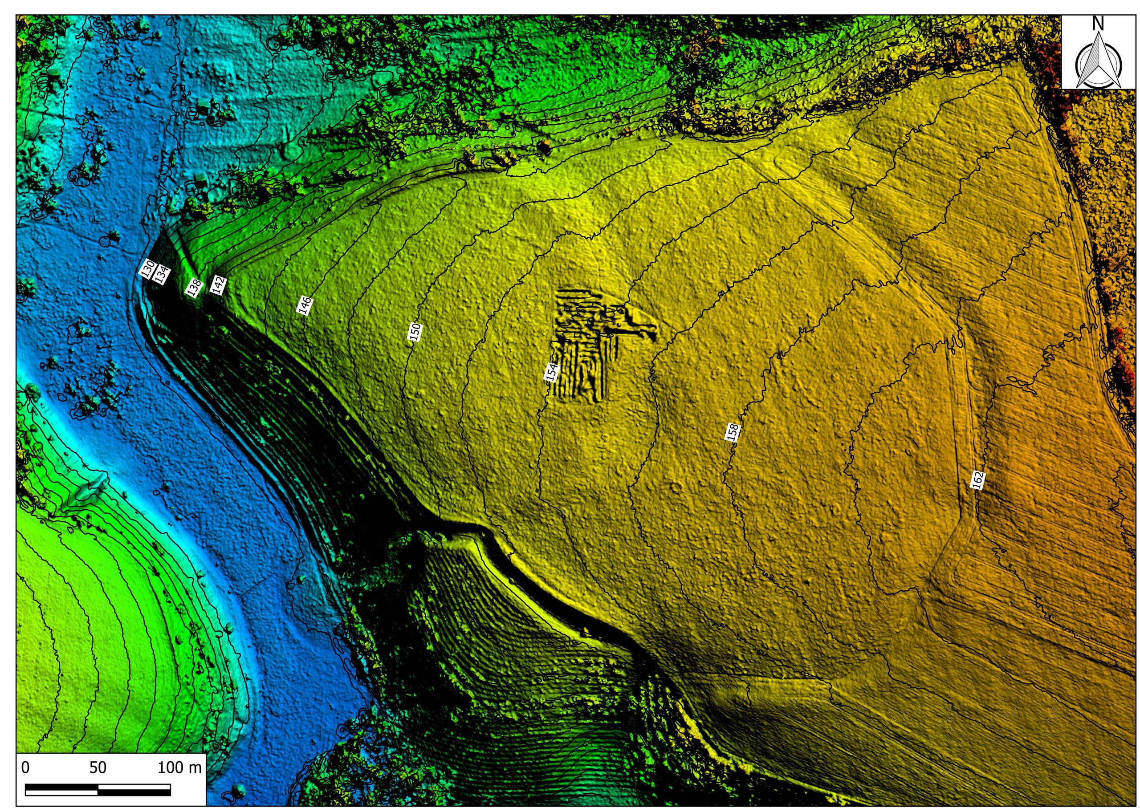Click the 142 contour elevation label
1140x808 pixels.
point(219,285)
